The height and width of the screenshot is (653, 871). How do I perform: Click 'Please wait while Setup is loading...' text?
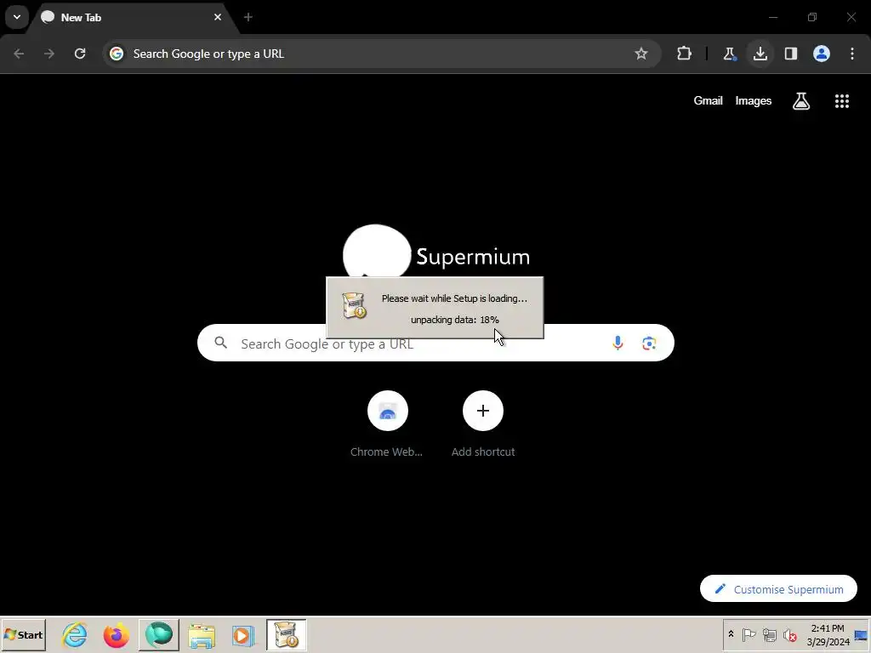(x=454, y=298)
